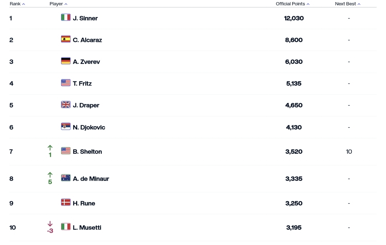Image resolution: width=386 pixels, height=245 pixels.
Task: Click the Italian flag beside J. Sinner
Action: point(66,17)
